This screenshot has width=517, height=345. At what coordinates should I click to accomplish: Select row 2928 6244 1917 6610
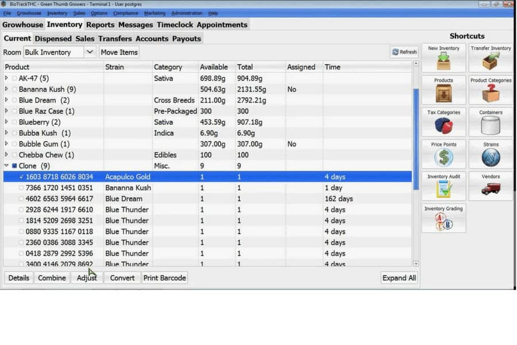(x=208, y=210)
